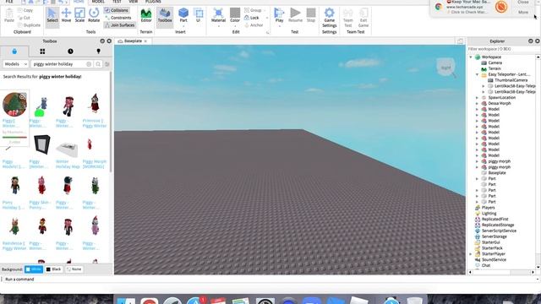Open Toolbox Recent clock tab
Viewport: 541px width, 304px height.
(x=70, y=52)
